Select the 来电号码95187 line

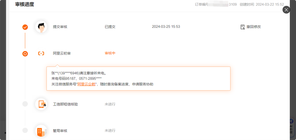pyautogui.click(x=77, y=79)
